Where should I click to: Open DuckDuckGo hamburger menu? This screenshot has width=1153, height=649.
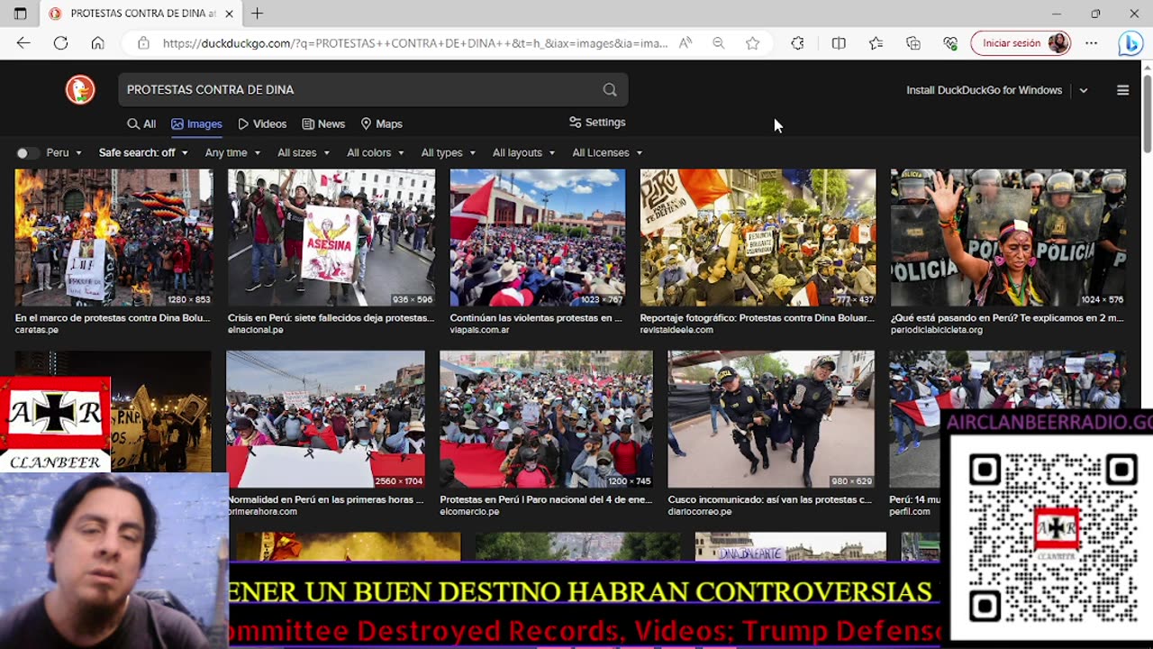click(1122, 90)
